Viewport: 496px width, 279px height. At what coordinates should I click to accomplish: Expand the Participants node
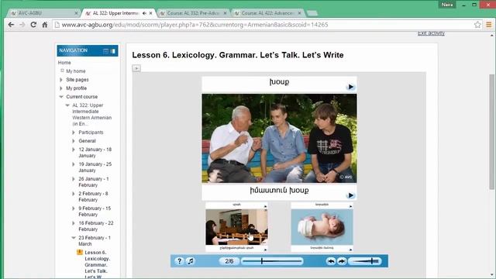pyautogui.click(x=74, y=133)
